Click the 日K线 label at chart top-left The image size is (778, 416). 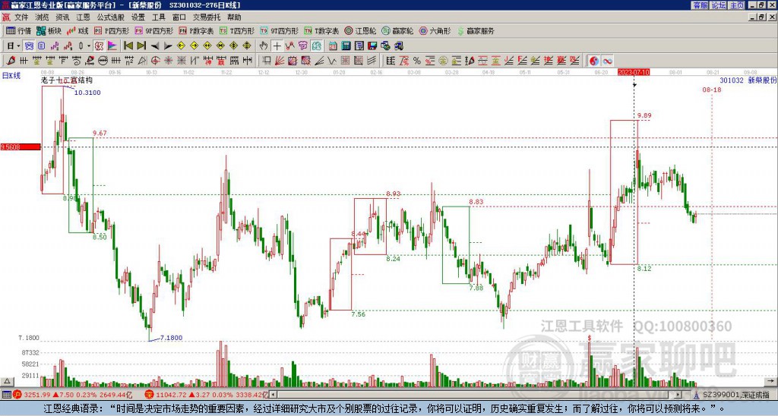pyautogui.click(x=11, y=76)
